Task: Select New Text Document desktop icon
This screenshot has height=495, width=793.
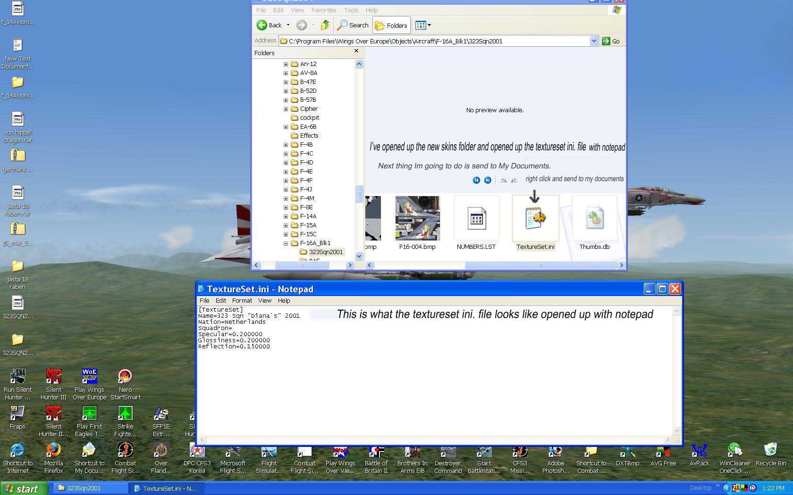Action: (x=17, y=53)
